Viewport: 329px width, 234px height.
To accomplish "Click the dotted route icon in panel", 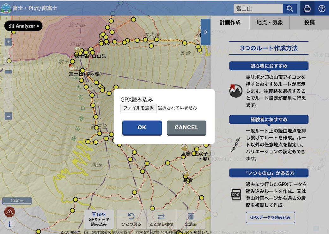I will tap(236, 144).
